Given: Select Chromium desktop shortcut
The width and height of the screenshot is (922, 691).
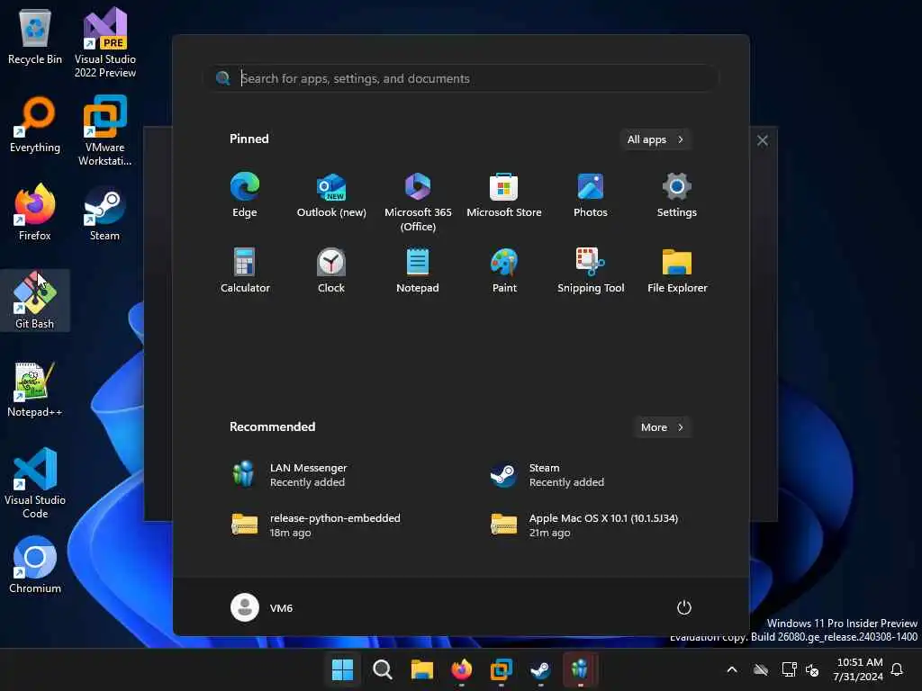Looking at the screenshot, I should point(35,565).
